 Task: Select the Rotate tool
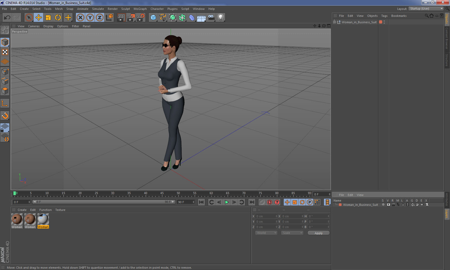(58, 18)
